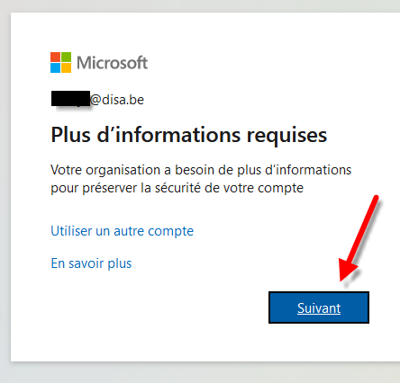Click the pour préserver la sécurité line

coord(177,188)
